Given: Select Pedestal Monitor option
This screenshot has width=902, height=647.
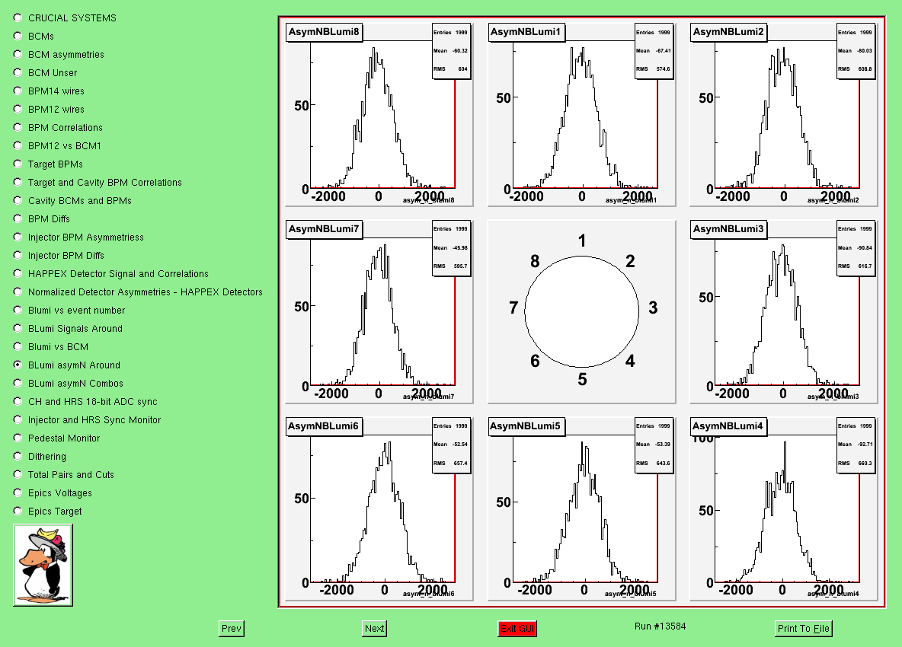Looking at the screenshot, I should coord(18,438).
